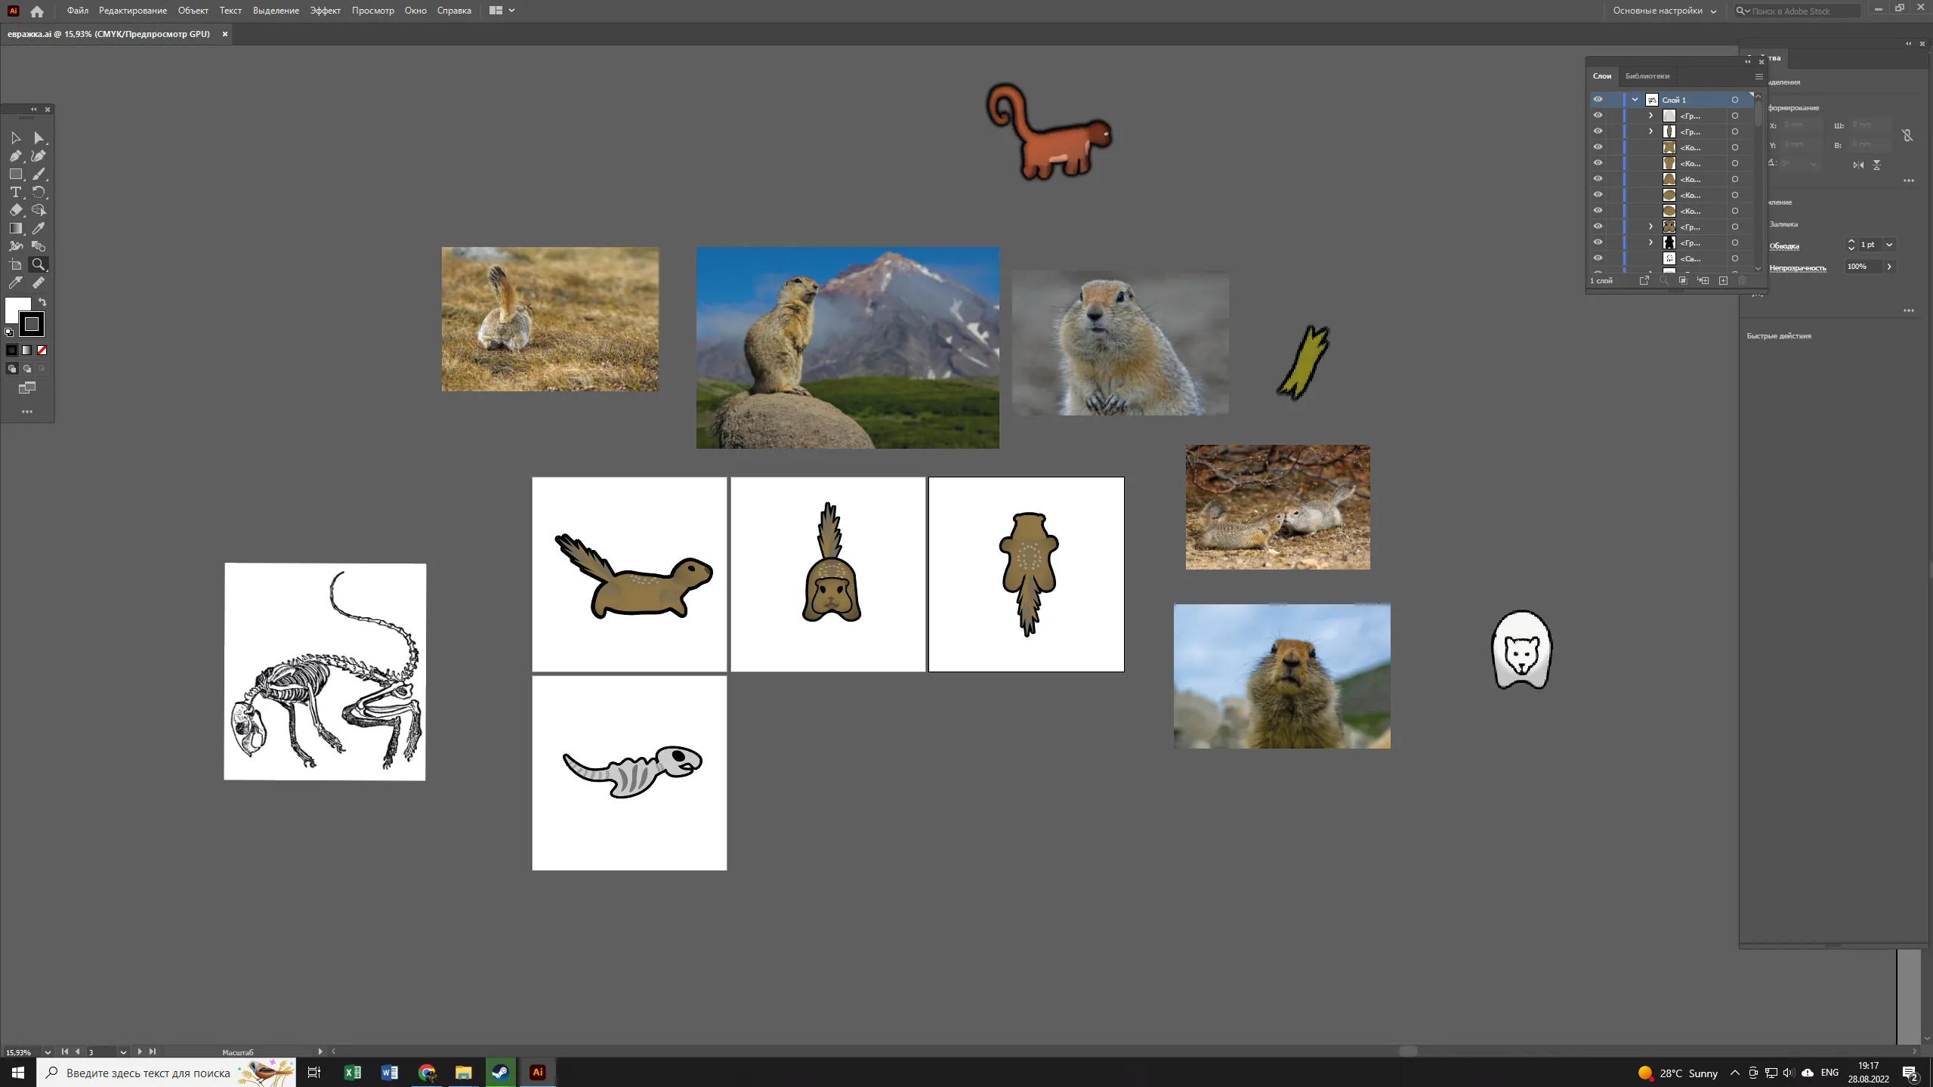
Task: Toggle target circle of Слой 1
Action: tap(1735, 100)
